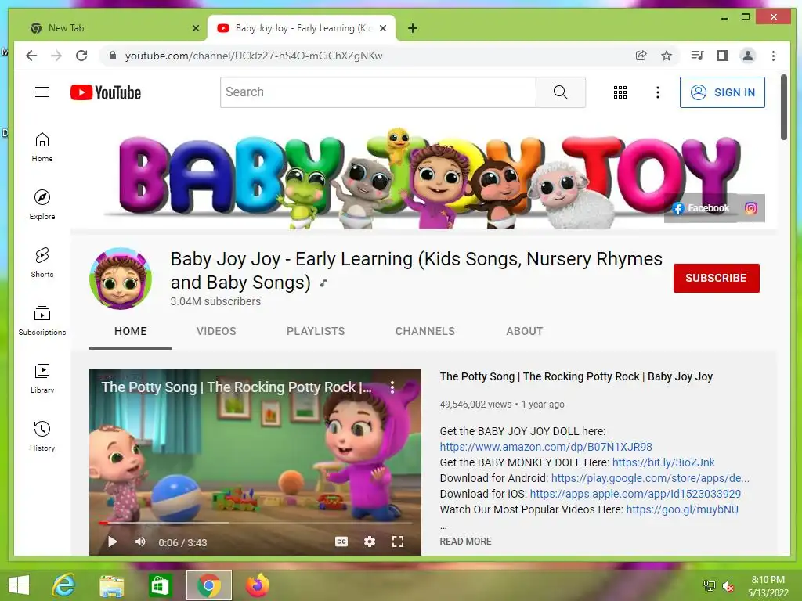The height and width of the screenshot is (601, 802).
Task: Bookmark this page with star icon
Action: 667,56
